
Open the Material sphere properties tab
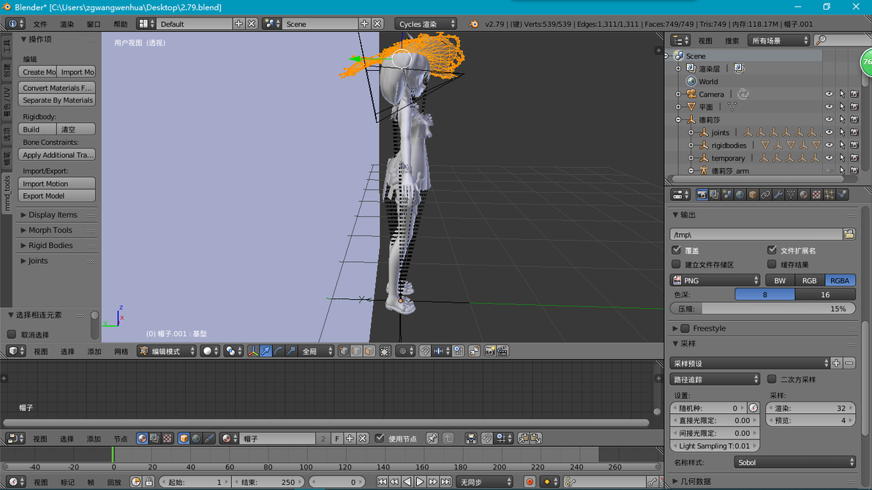tap(803, 195)
